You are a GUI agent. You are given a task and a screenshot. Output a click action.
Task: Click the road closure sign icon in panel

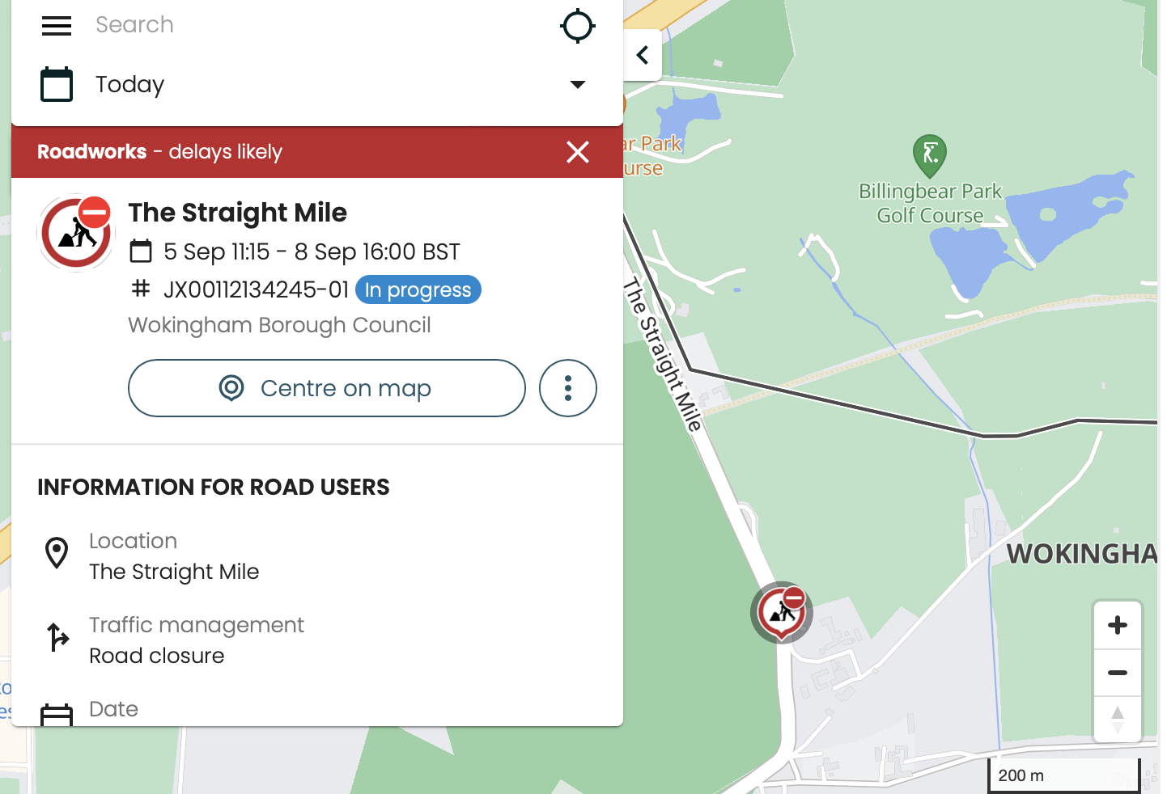(77, 233)
